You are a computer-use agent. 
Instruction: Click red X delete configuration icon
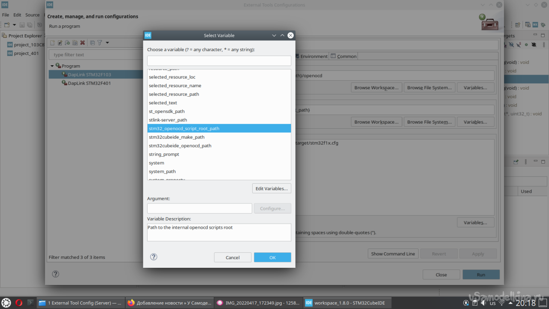82,43
